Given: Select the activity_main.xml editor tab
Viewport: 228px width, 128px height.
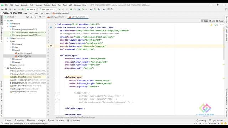Looking at the screenshot, I should tap(78, 17).
